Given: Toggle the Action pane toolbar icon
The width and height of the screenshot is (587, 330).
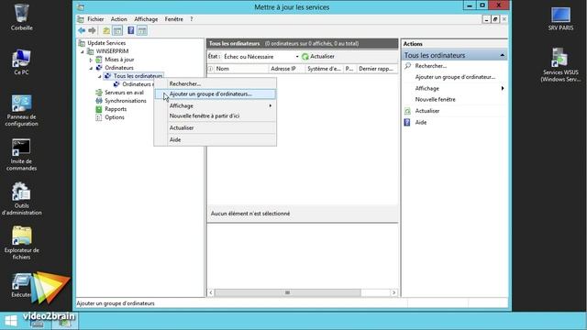Looking at the screenshot, I should (x=142, y=30).
